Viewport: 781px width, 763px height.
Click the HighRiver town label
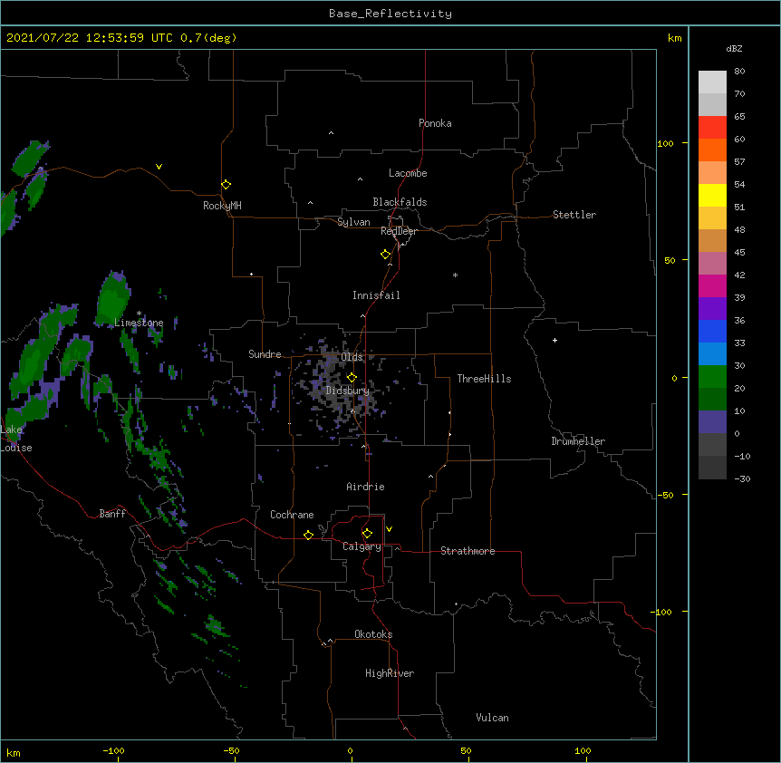point(390,673)
